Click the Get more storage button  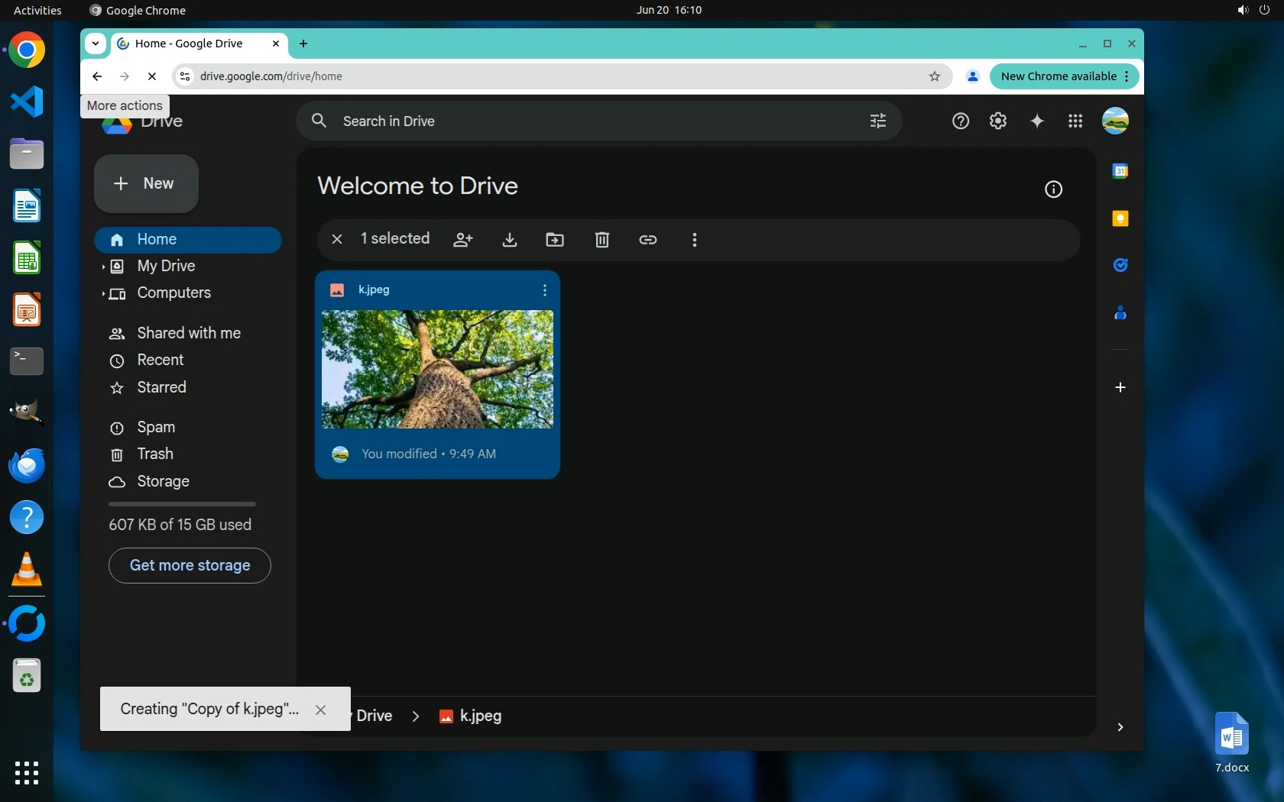tap(190, 565)
